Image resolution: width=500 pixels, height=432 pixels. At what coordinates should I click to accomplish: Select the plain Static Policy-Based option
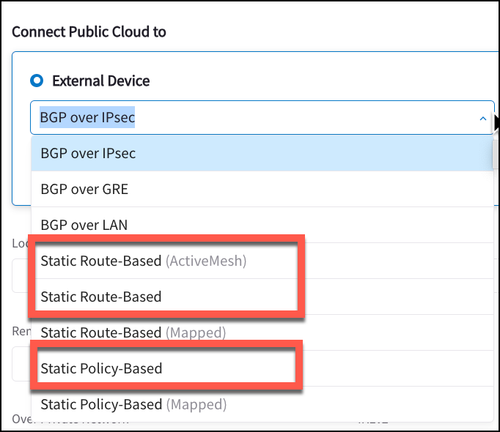(x=101, y=368)
